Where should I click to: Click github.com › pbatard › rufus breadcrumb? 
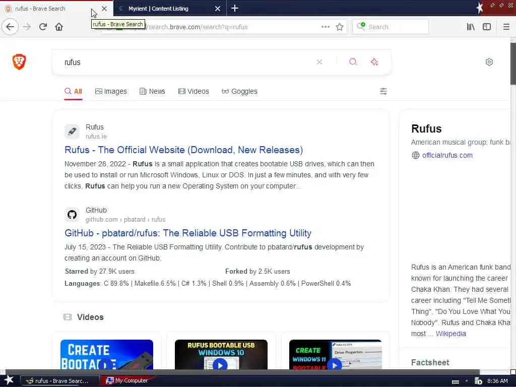click(x=125, y=220)
